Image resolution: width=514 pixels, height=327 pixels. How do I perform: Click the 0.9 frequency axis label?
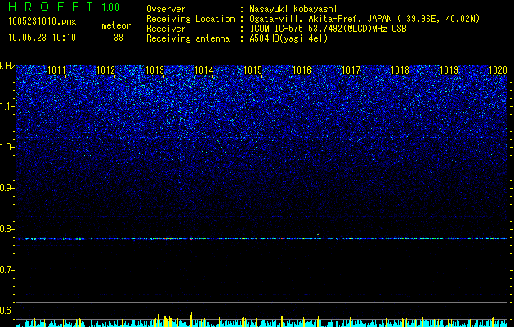tap(7, 188)
